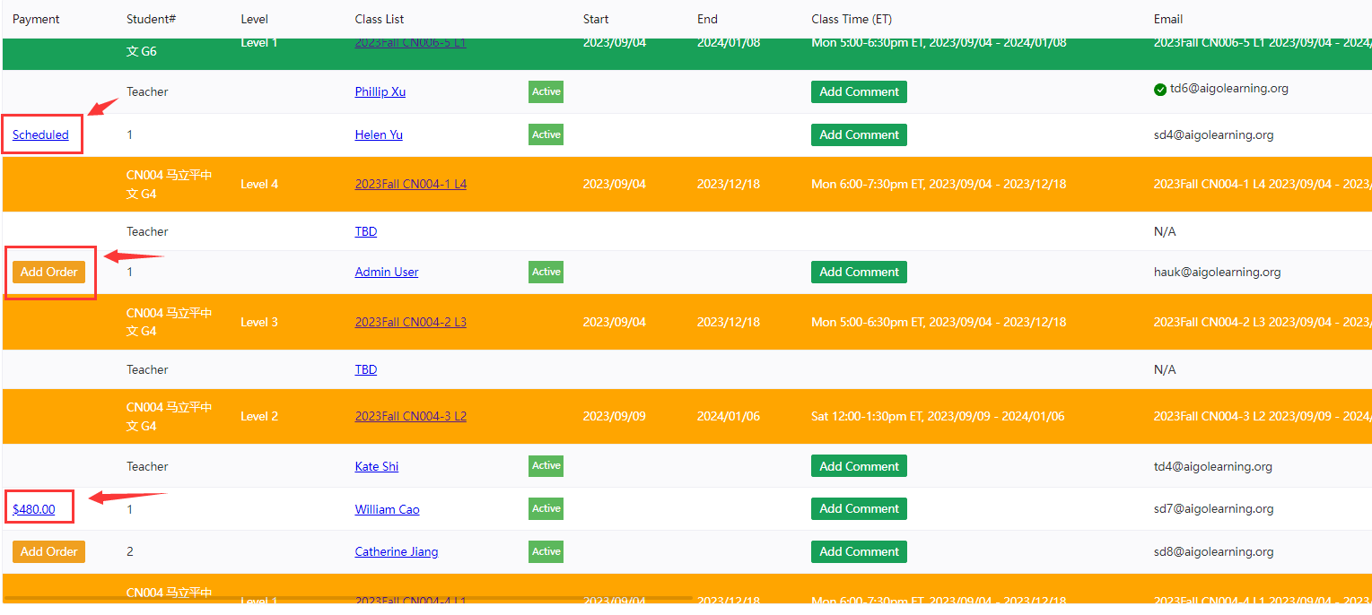Click the Active badge beside Catherine Jiang
Image resolution: width=1372 pixels, height=615 pixels.
546,551
